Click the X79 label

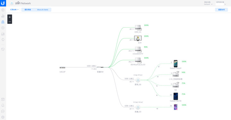tap(140, 43)
